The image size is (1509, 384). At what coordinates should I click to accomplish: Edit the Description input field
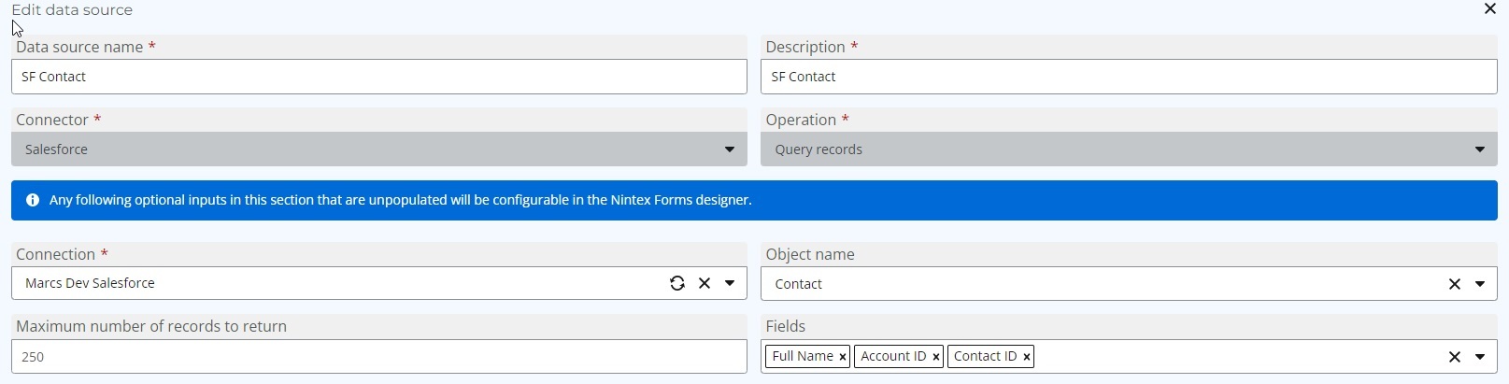point(1129,77)
